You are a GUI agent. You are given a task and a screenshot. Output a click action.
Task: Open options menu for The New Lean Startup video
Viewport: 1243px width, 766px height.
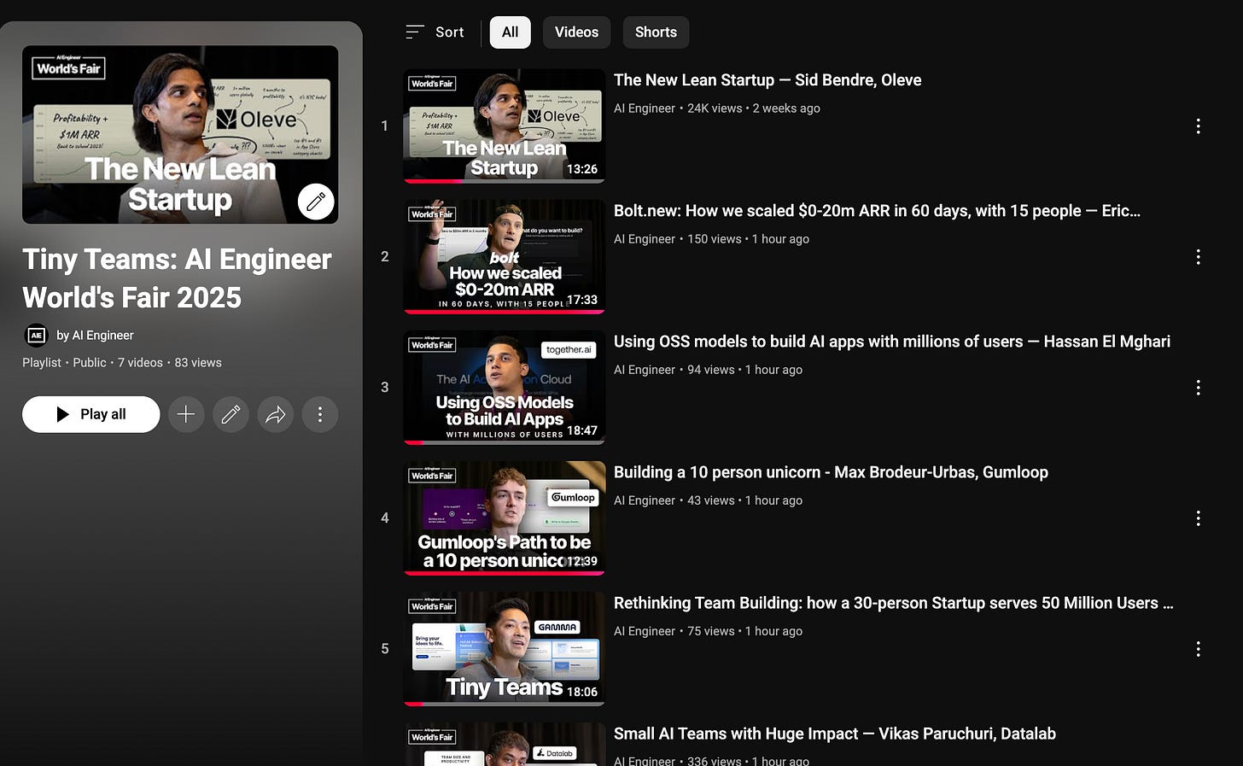click(x=1199, y=126)
